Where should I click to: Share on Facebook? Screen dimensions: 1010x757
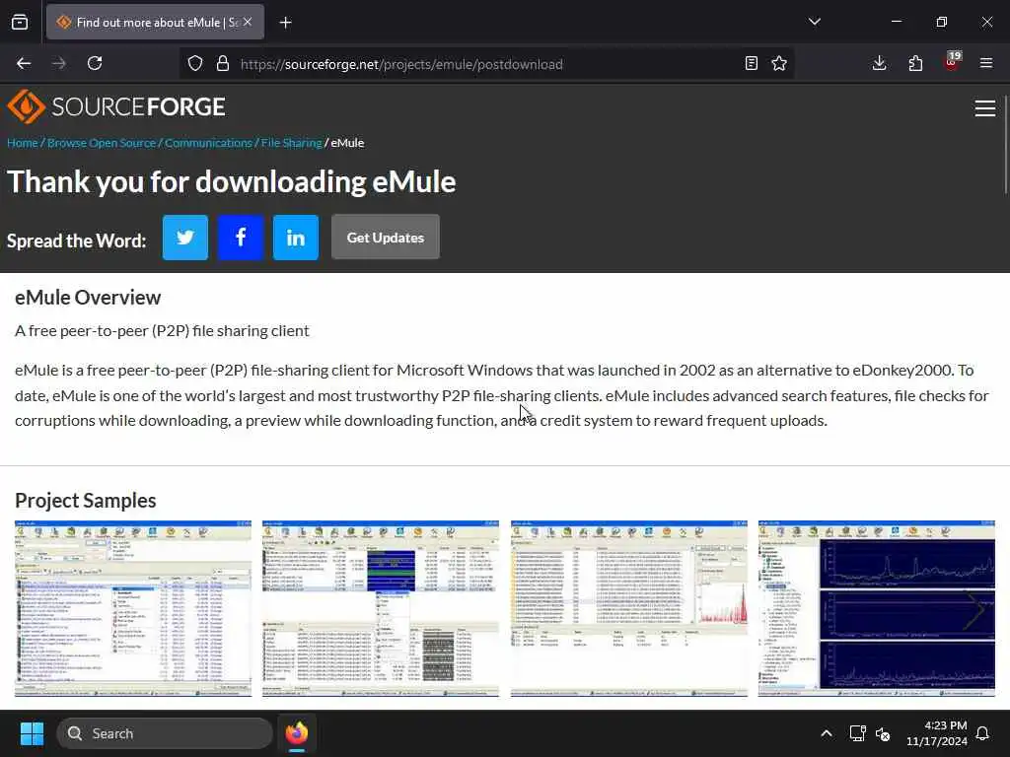241,238
